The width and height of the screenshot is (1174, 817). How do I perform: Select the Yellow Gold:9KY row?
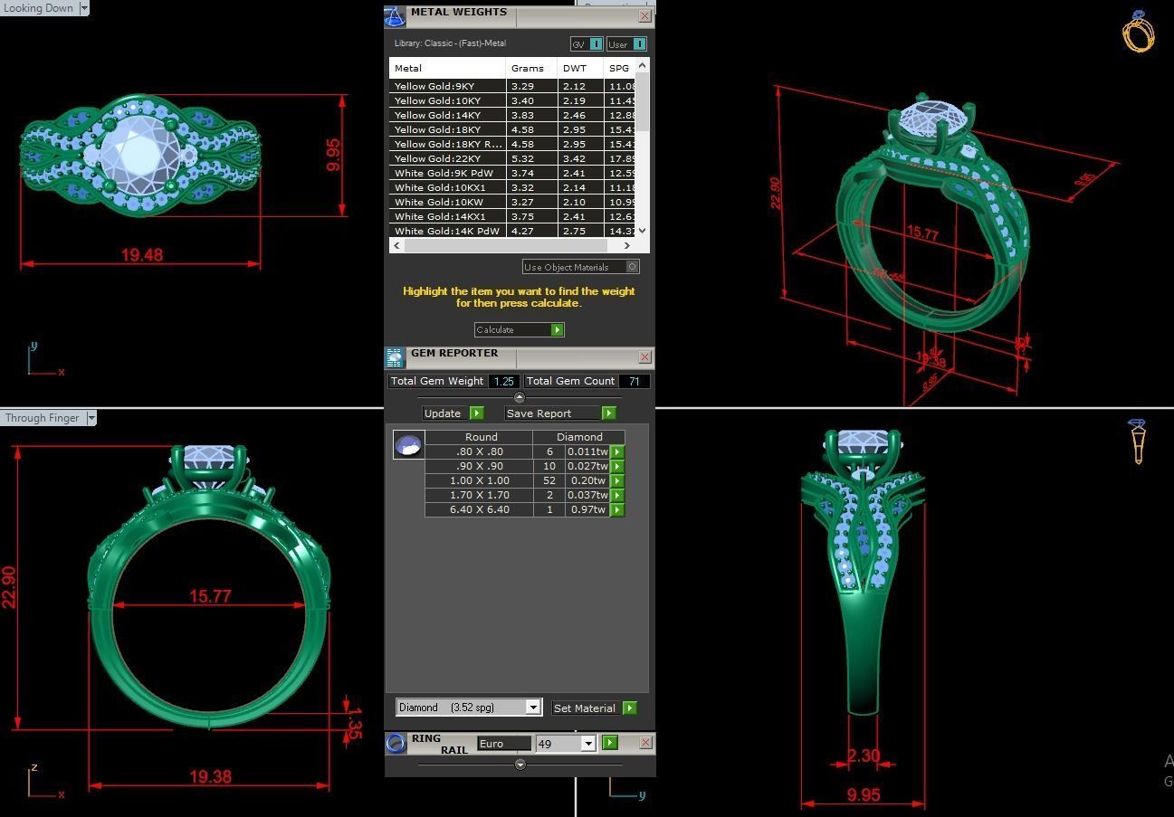point(513,86)
